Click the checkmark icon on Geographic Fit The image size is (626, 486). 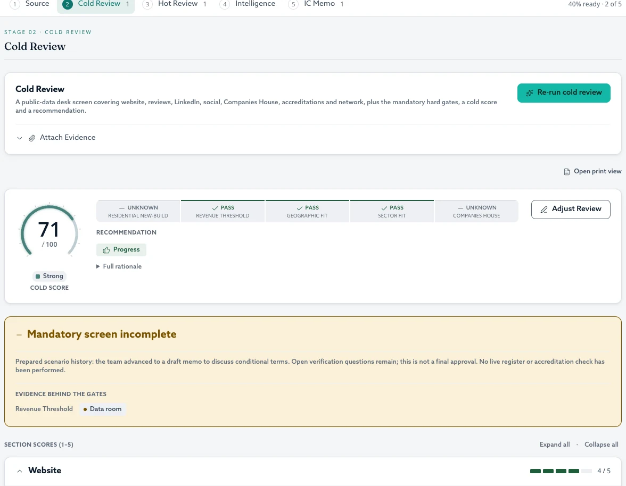(299, 208)
